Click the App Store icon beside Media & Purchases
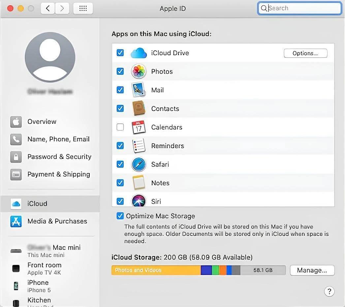Viewport: 345px width, 307px height. 16,221
